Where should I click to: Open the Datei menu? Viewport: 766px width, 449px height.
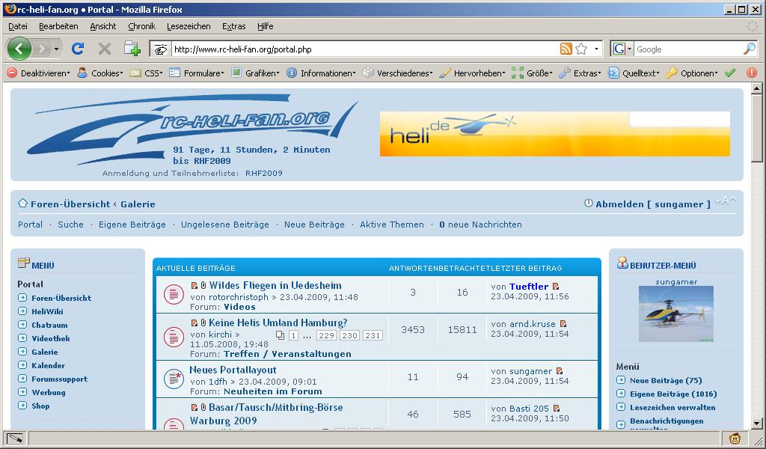pos(18,26)
